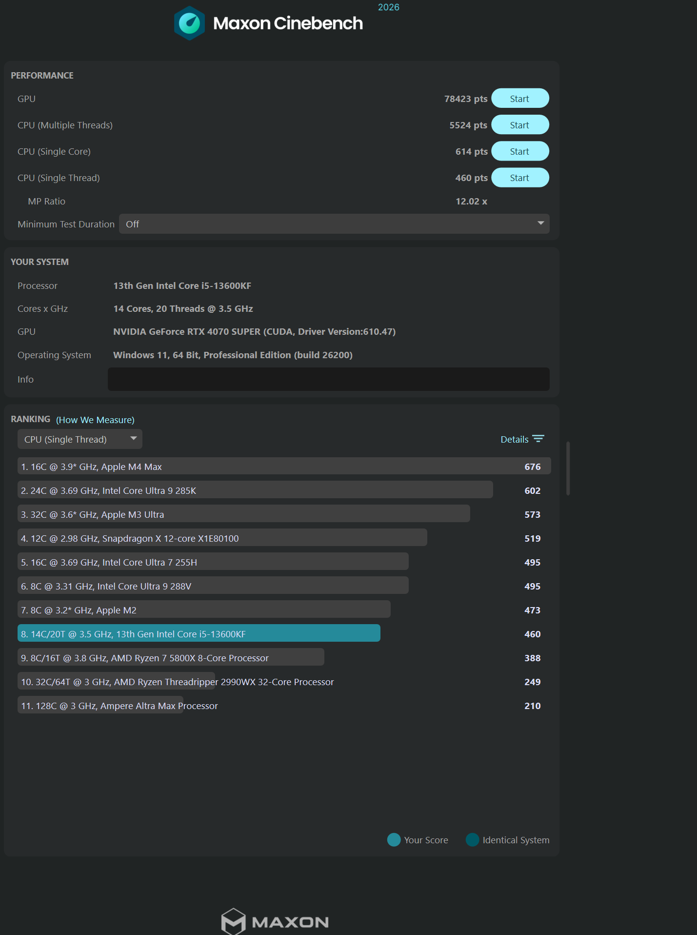697x935 pixels.
Task: Start the GPU benchmark
Action: 520,99
